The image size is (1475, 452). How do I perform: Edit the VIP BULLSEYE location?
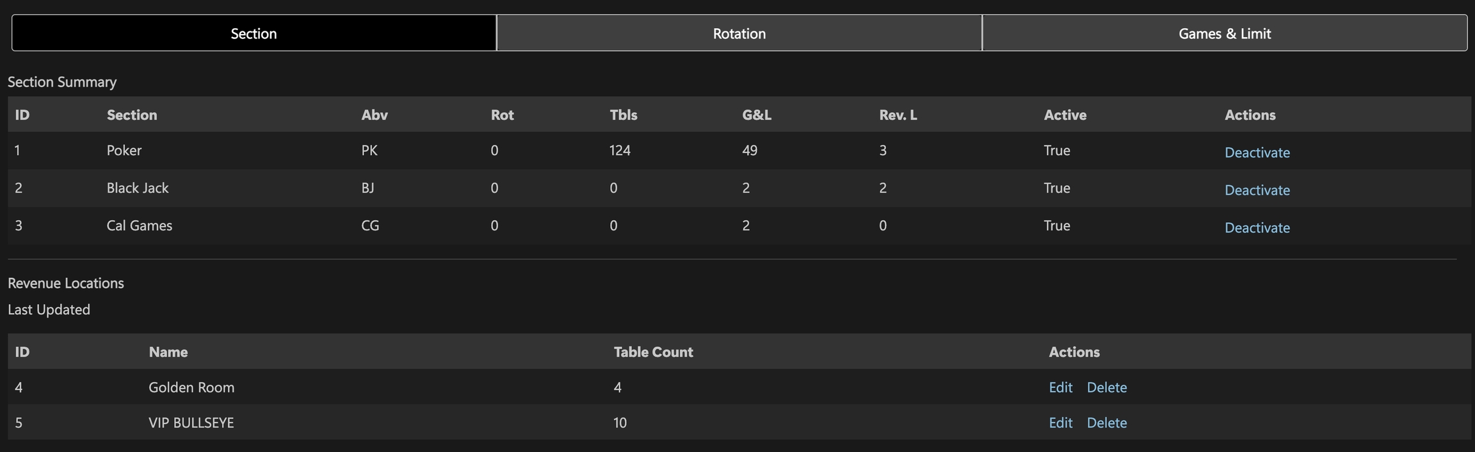[1060, 423]
